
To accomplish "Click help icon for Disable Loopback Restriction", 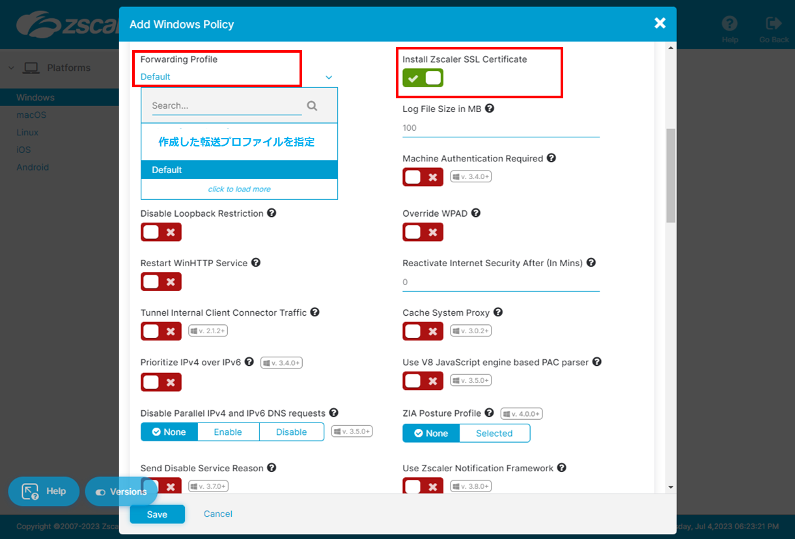I will coord(272,213).
